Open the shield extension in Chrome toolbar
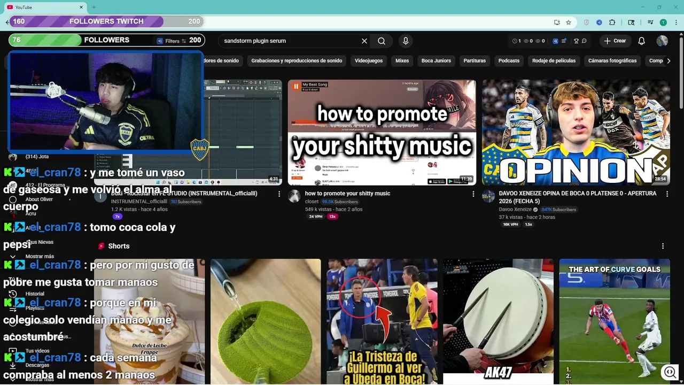This screenshot has height=385, width=684. pyautogui.click(x=587, y=22)
